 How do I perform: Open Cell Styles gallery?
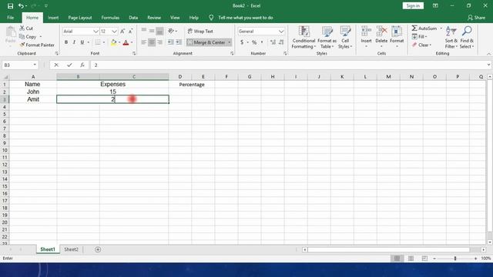[x=345, y=37]
